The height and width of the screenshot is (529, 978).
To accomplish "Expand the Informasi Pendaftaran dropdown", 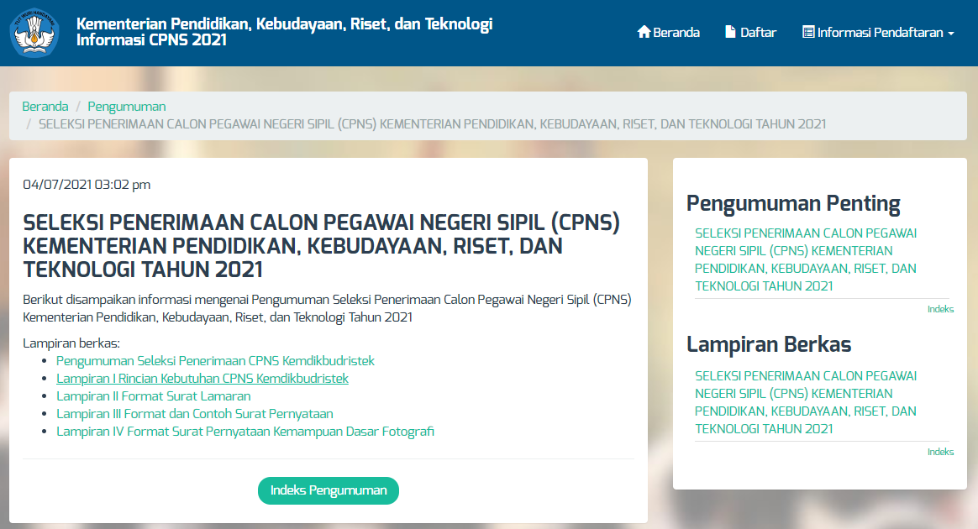I will coord(877,32).
